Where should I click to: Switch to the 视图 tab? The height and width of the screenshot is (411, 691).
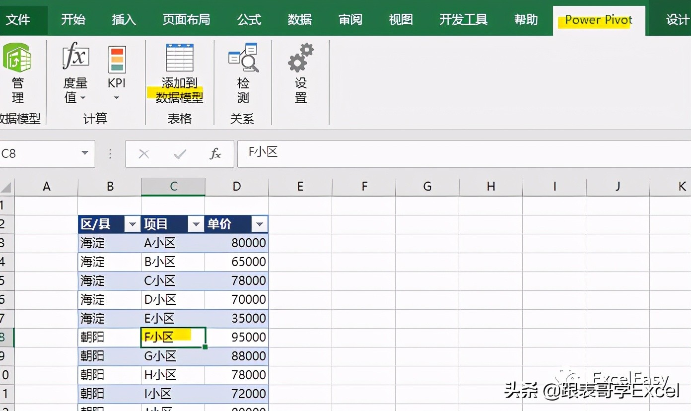pyautogui.click(x=401, y=20)
